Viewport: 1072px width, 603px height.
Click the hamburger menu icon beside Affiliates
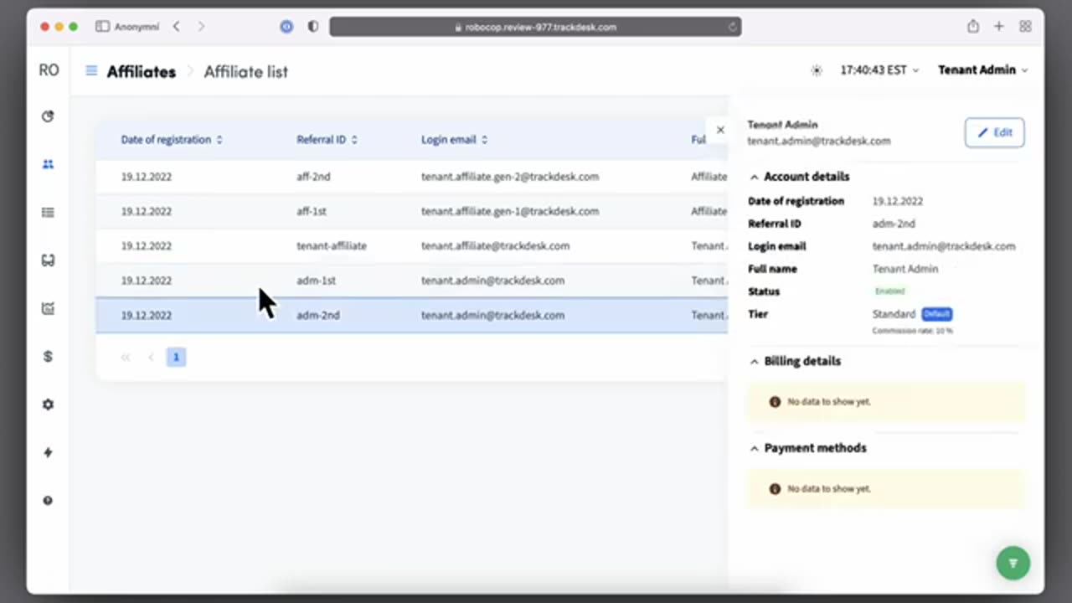91,70
